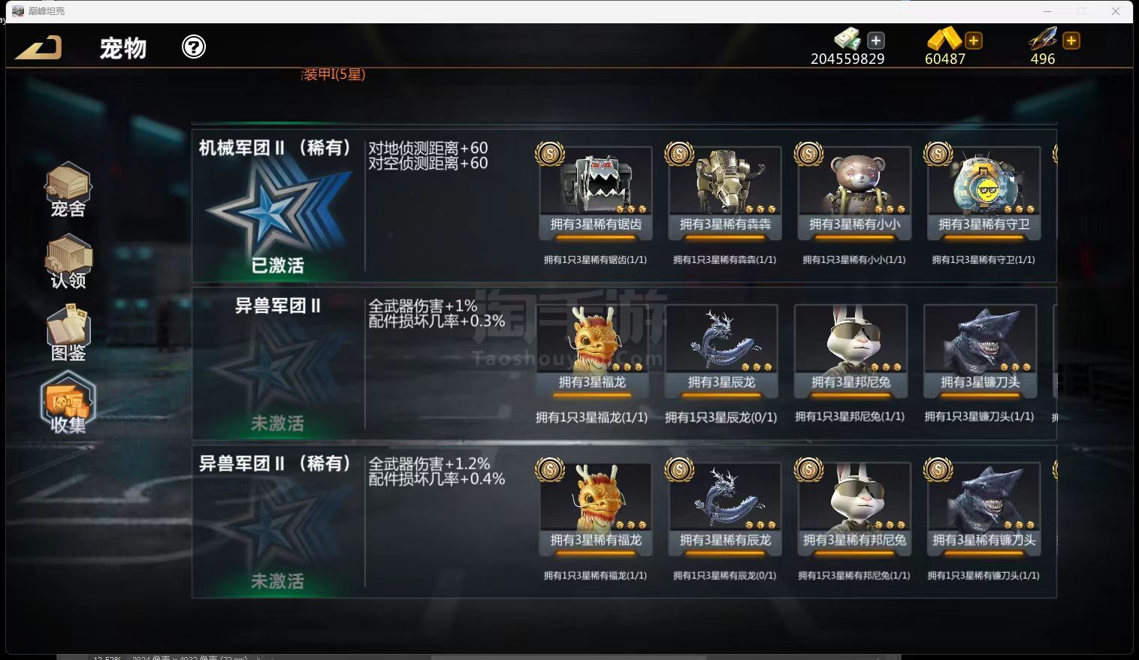Open the 3星稀有小小 bear pet card
This screenshot has height=660, width=1139.
tap(854, 193)
